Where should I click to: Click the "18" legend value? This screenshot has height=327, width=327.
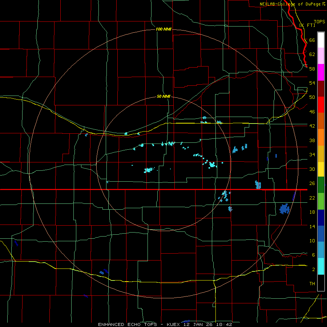pos(312,212)
